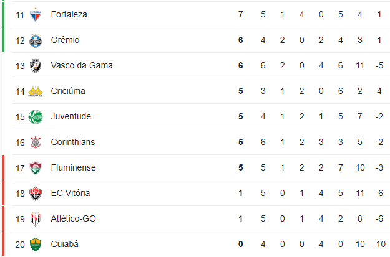This screenshot has height=257, width=390.
Task: Click the Grêmio club crest
Action: 36,40
